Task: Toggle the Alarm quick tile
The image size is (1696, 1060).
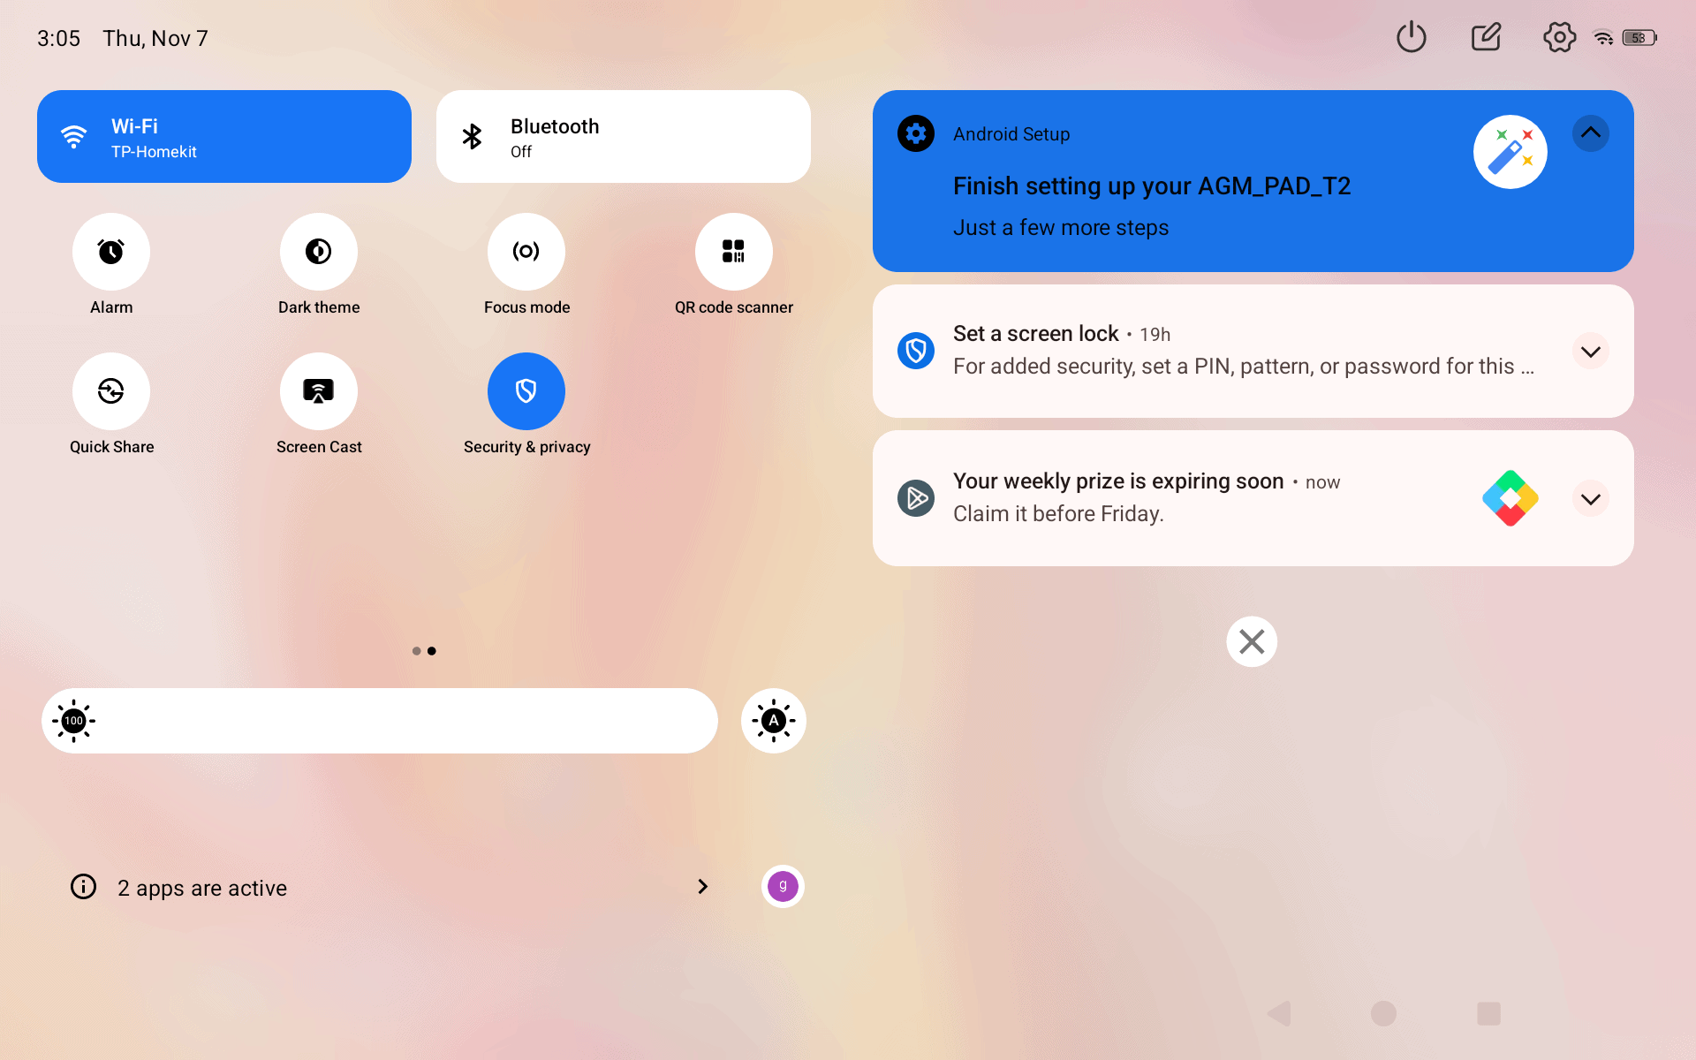Action: [111, 252]
